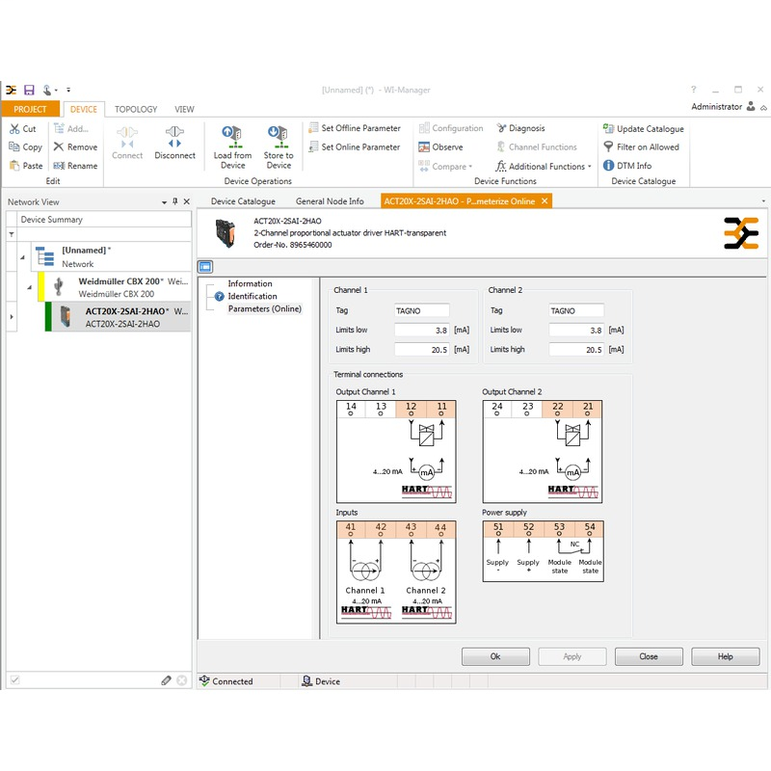Click the Channel 2 Tag field
The image size is (771, 771).
576,310
